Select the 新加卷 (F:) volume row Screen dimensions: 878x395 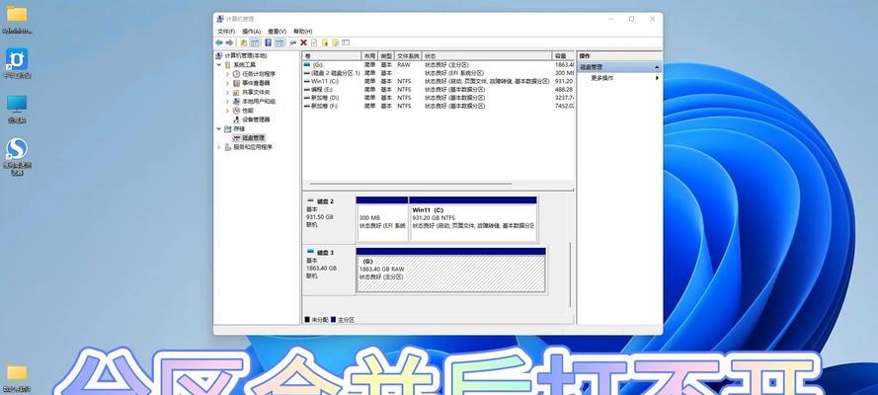pos(439,106)
